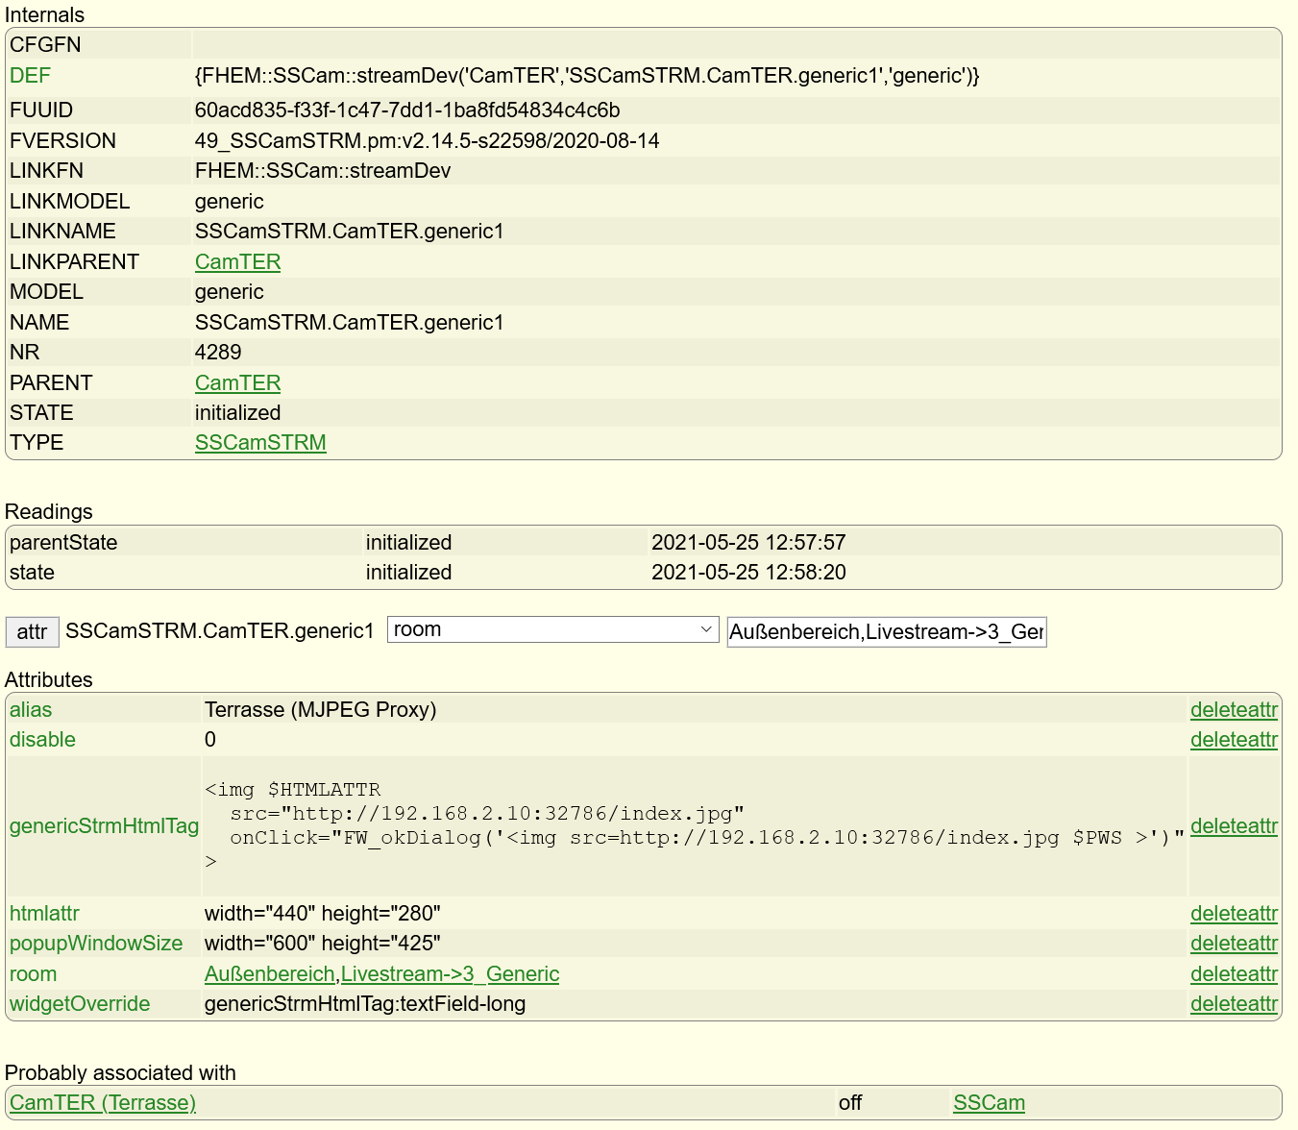Click the state timestamp 2021-05-25 12:58:20

(748, 573)
